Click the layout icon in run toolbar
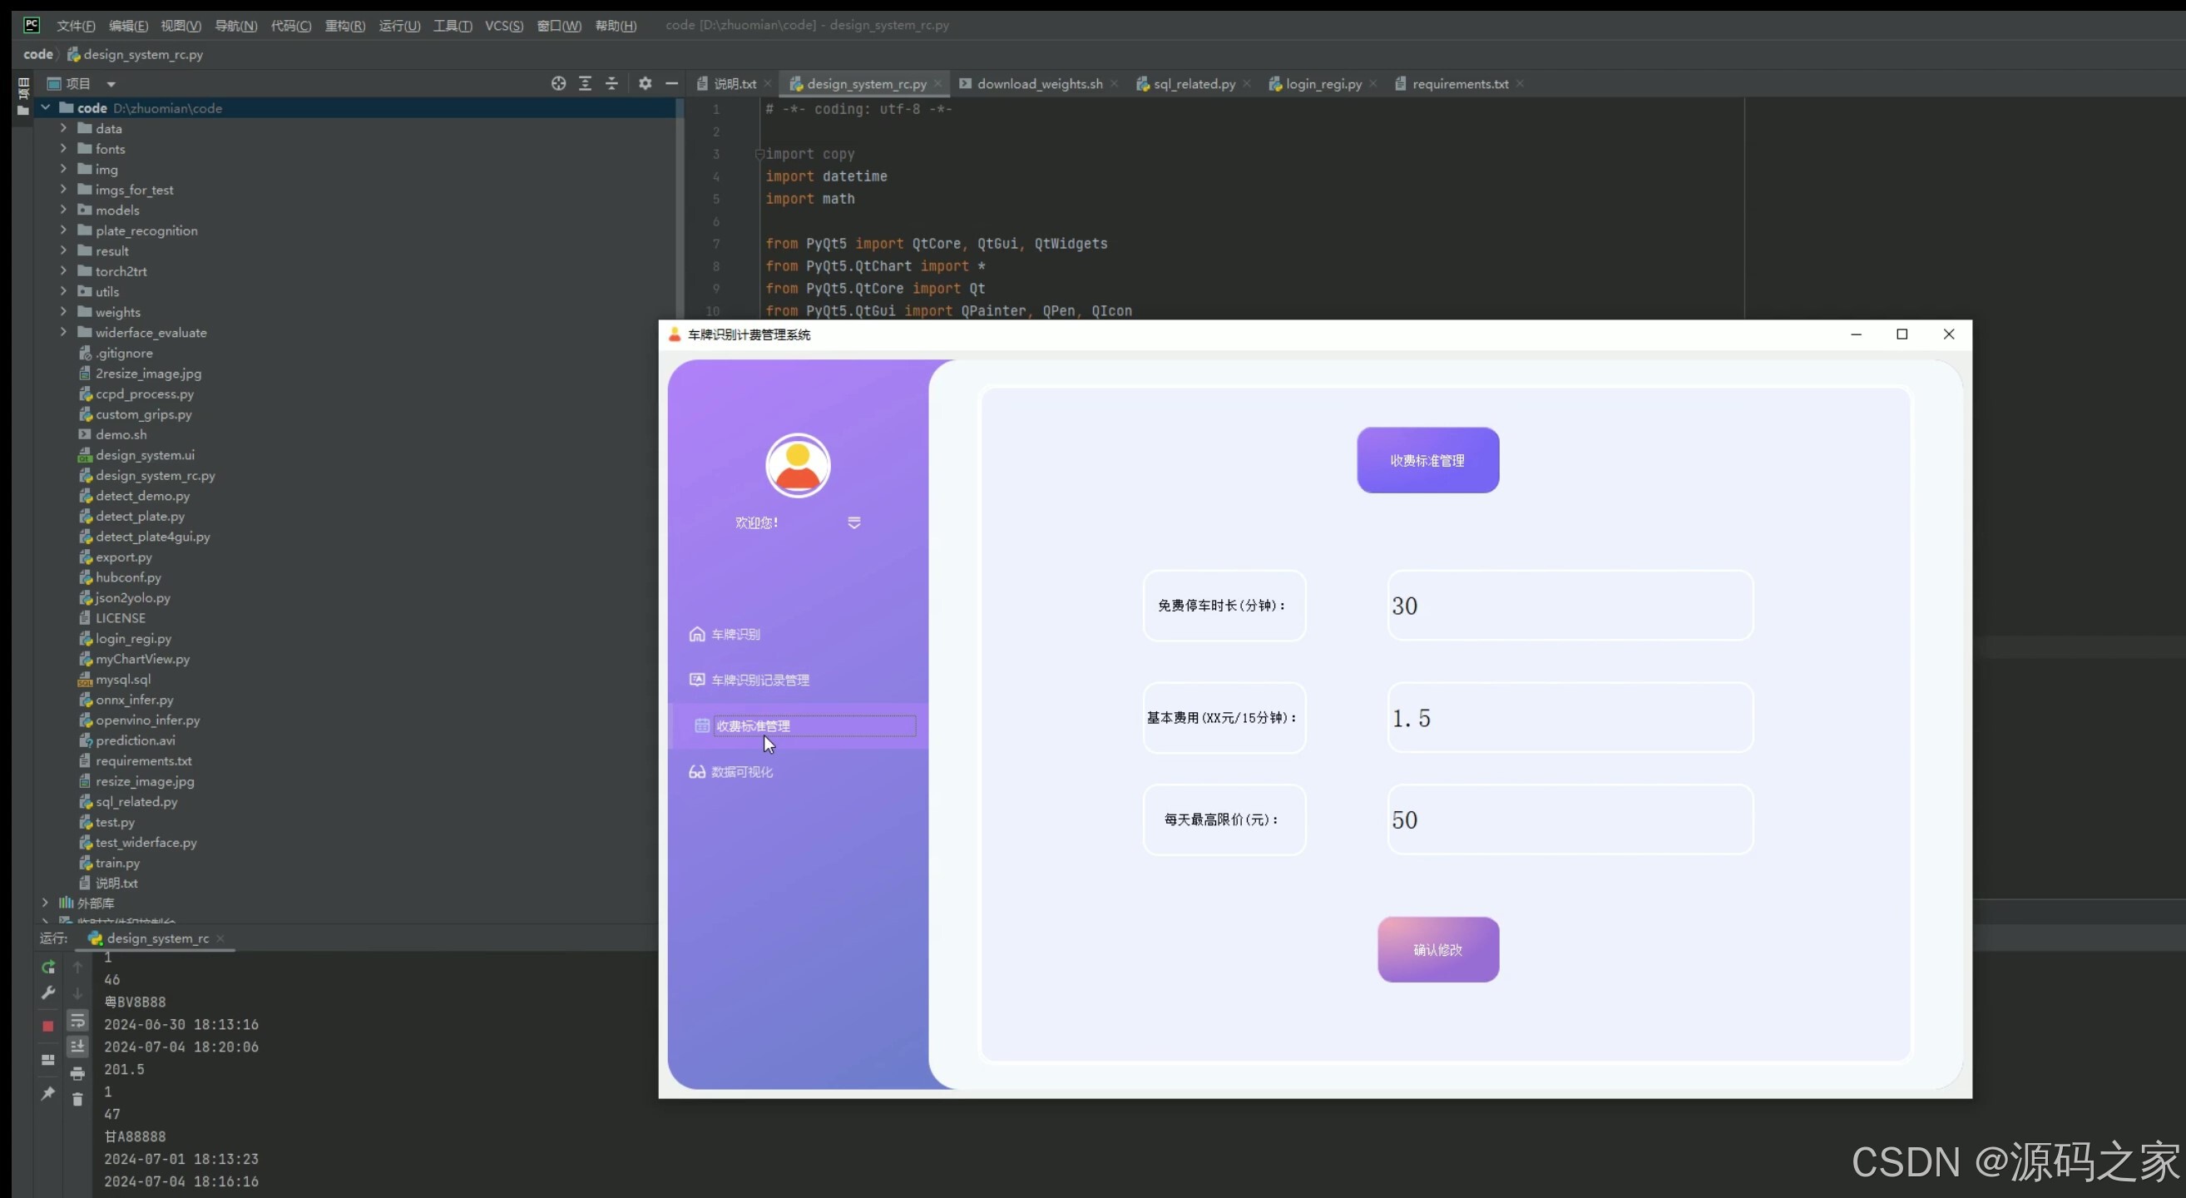The image size is (2186, 1198). pos(48,1060)
